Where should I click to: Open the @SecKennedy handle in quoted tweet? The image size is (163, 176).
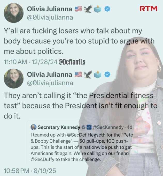(108, 127)
